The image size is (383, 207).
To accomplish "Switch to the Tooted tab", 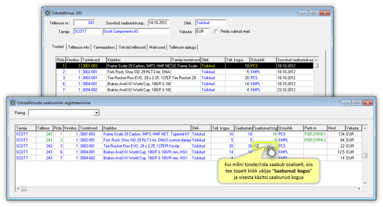I will tap(58, 47).
